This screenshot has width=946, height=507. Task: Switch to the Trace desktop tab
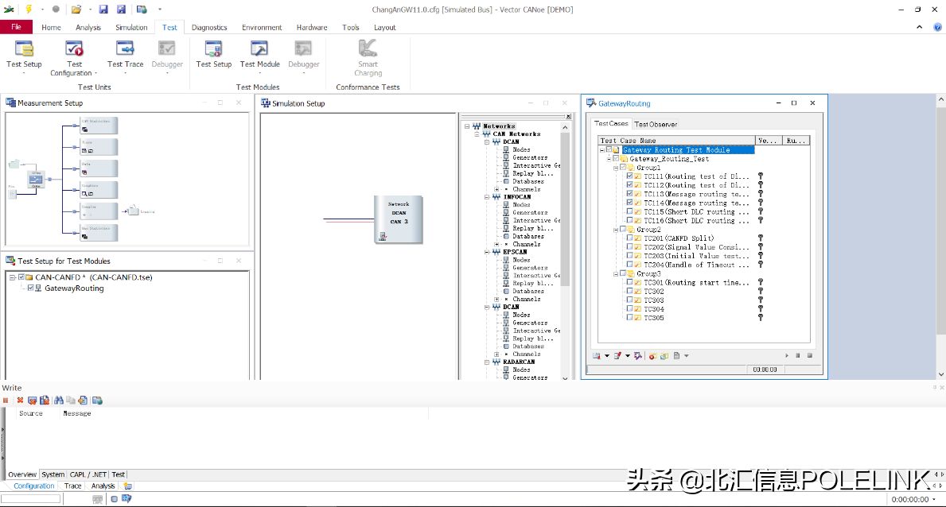tap(73, 486)
